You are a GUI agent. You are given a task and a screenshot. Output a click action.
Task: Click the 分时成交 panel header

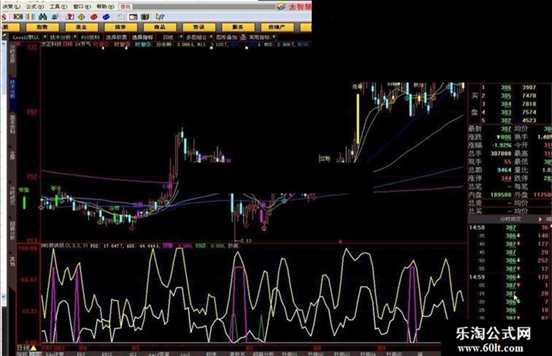(x=510, y=219)
